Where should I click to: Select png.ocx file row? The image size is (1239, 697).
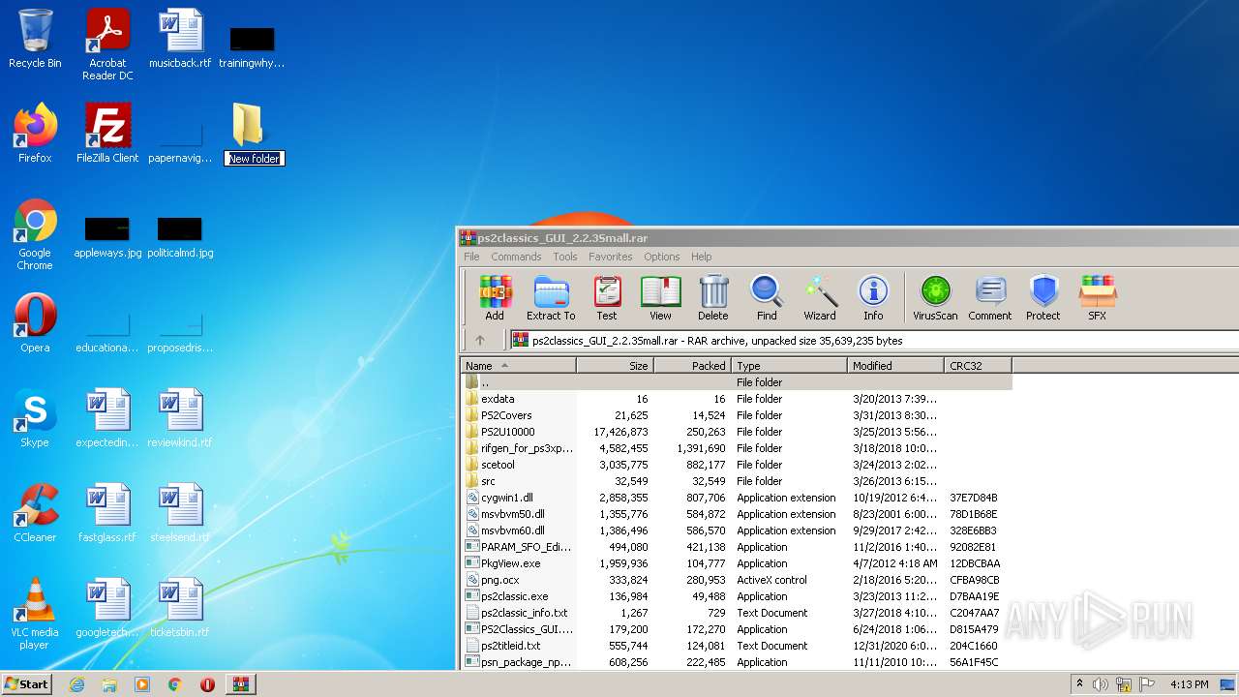[737, 580]
